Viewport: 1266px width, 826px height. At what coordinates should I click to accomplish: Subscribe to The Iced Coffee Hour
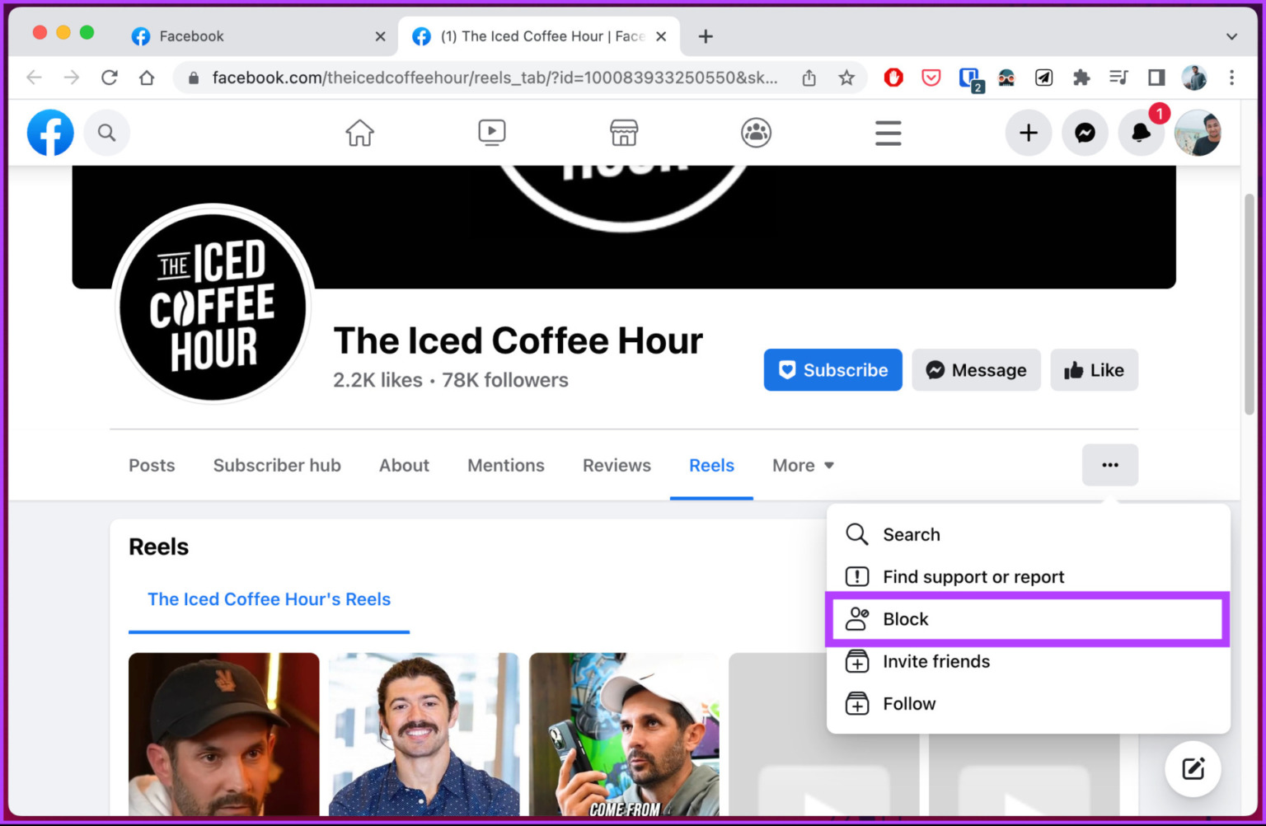coord(832,370)
